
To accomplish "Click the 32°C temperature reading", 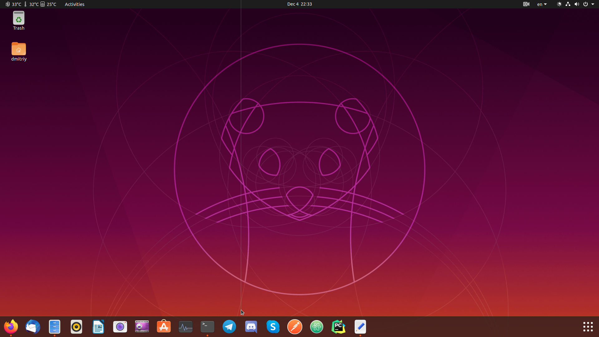I will pos(31,4).
